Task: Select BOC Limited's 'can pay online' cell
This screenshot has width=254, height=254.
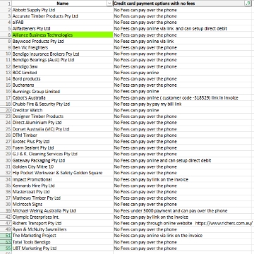Action: [x=182, y=73]
